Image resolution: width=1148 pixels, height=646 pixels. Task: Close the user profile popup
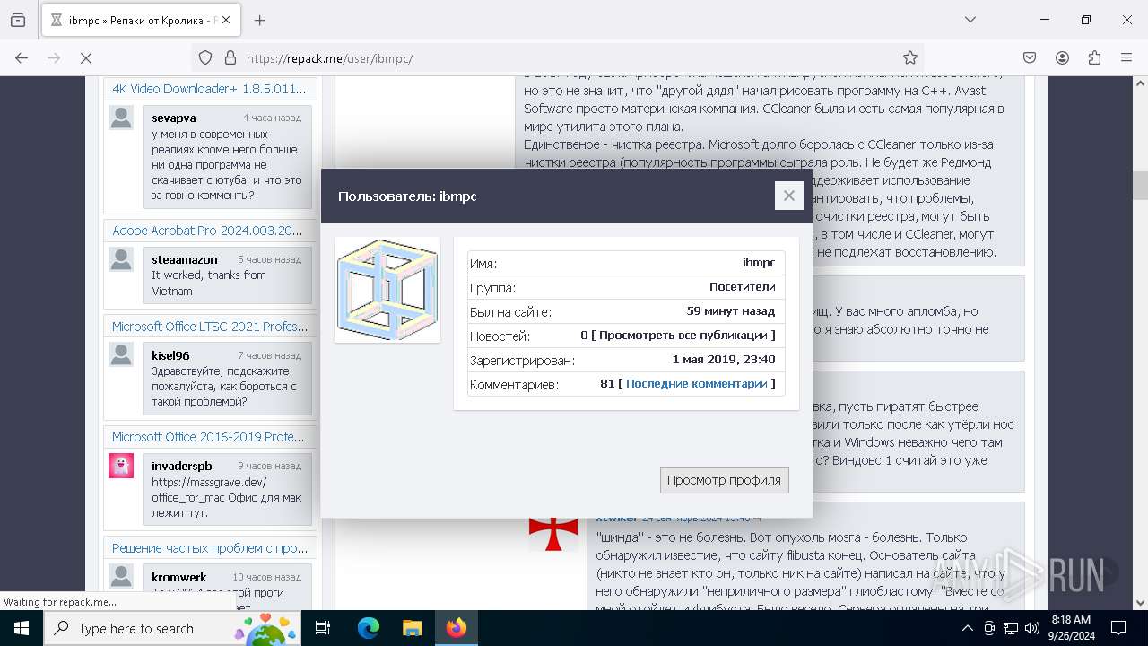pos(788,196)
